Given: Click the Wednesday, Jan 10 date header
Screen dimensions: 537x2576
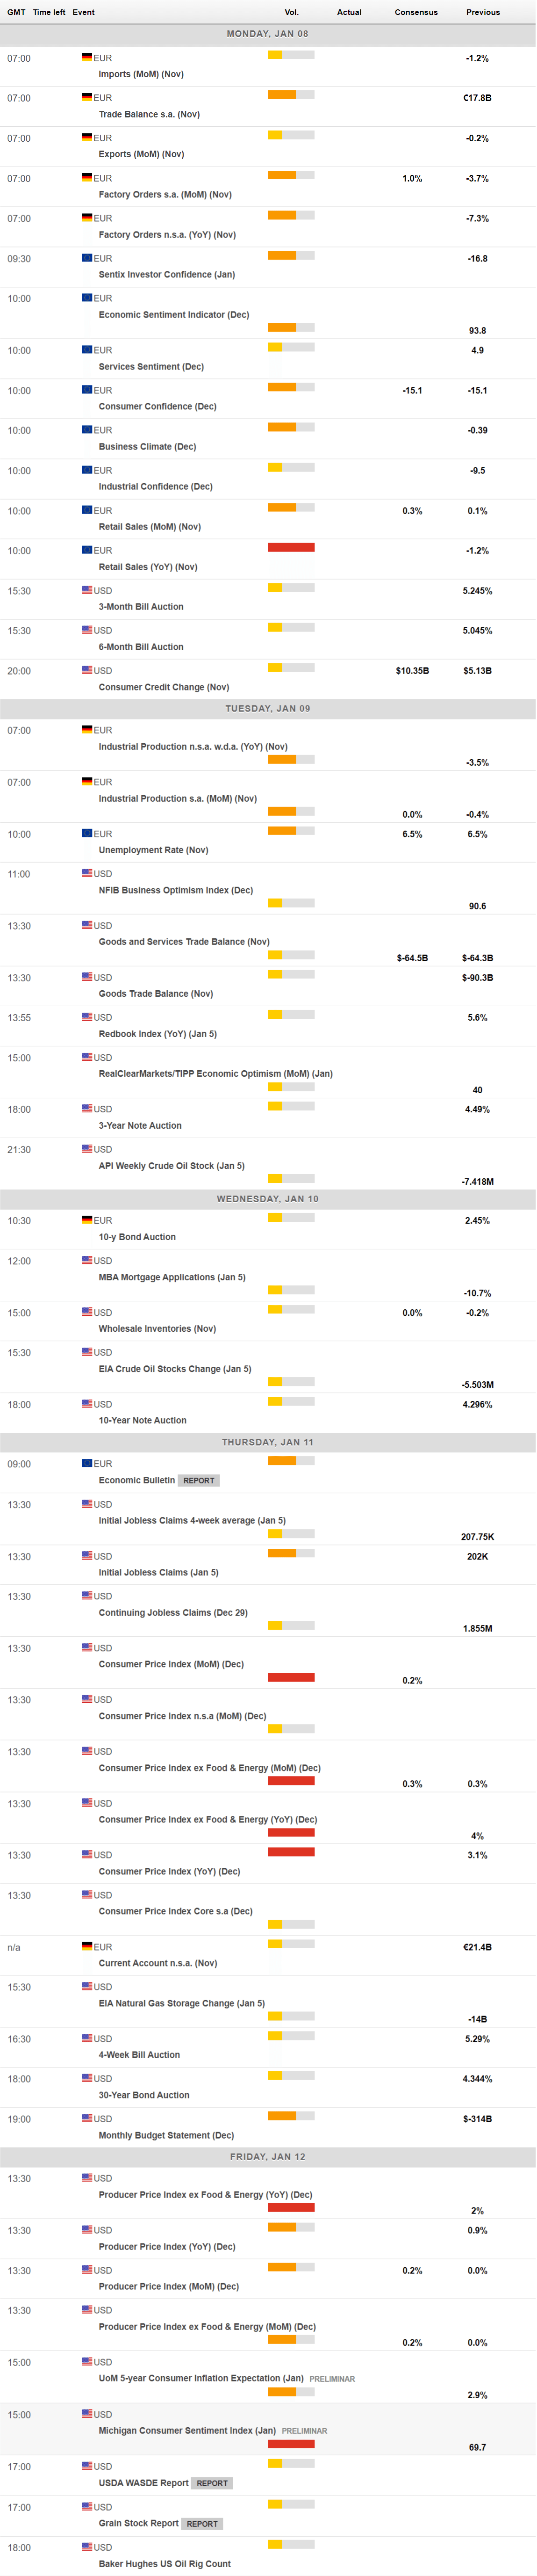Looking at the screenshot, I should [267, 1198].
